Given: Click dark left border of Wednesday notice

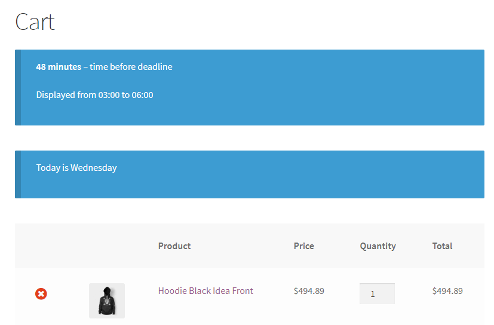Looking at the screenshot, I should click(x=18, y=174).
